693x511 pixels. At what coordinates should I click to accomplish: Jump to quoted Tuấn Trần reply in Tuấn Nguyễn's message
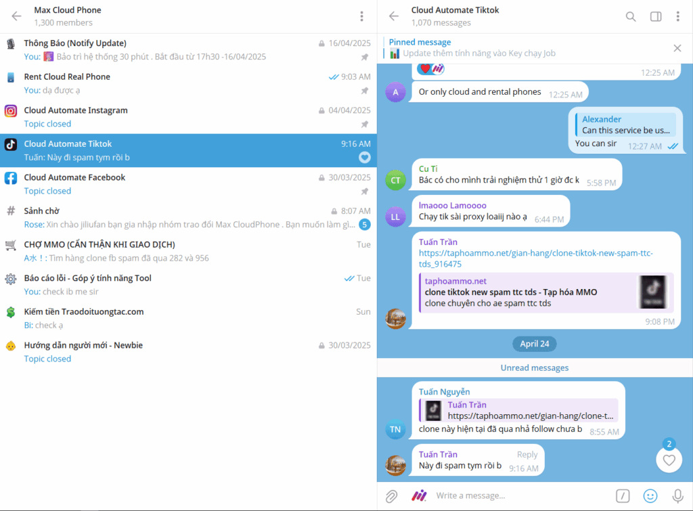[x=518, y=410]
